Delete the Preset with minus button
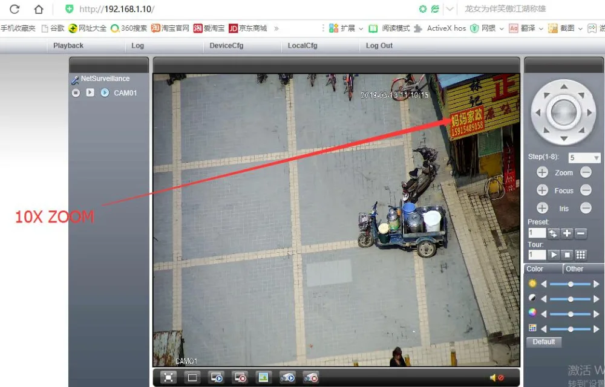Screen dimensions: 605x387 pyautogui.click(x=581, y=233)
